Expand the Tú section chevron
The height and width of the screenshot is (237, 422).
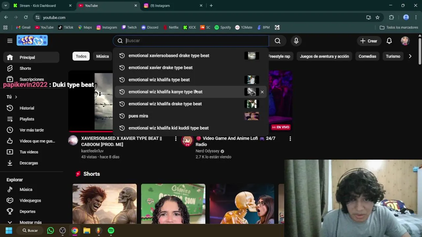coord(16,97)
